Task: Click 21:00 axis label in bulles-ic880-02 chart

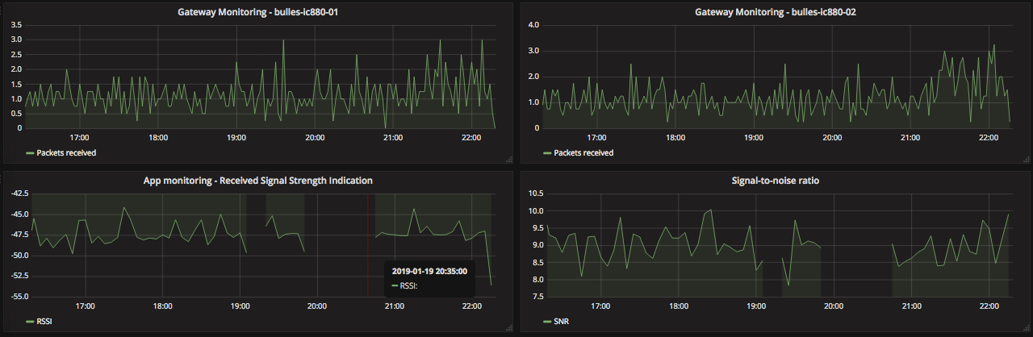Action: point(910,138)
